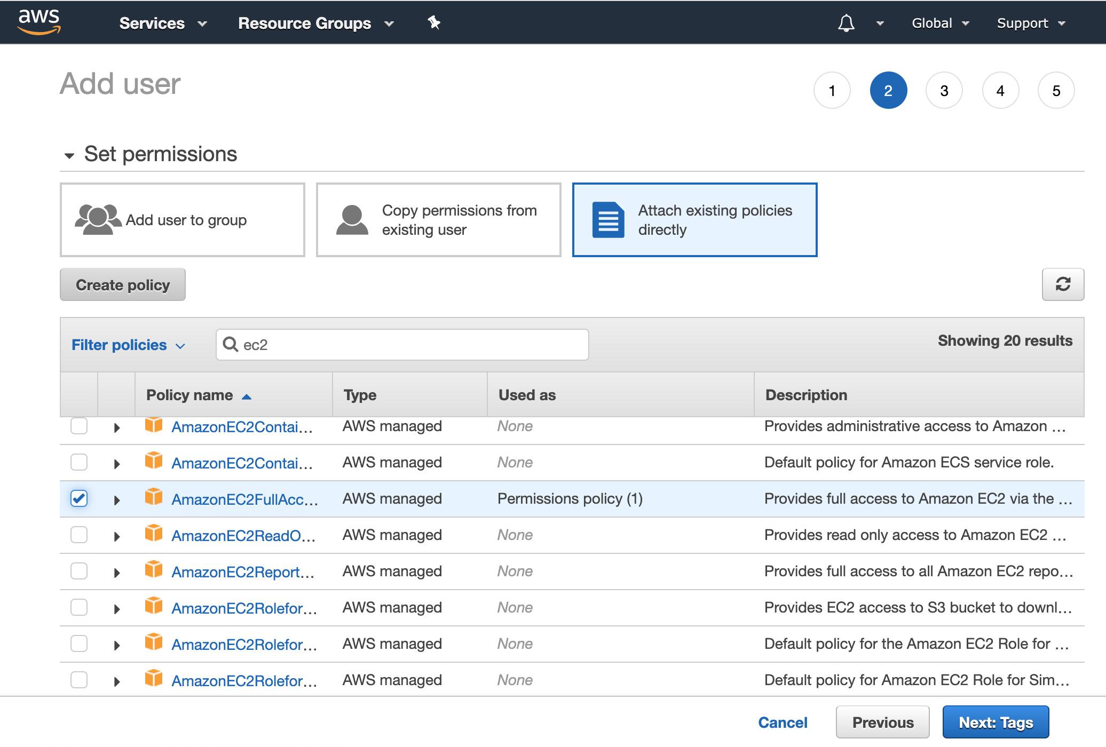
Task: Open the dropdown arrow next to the bell
Action: (x=880, y=23)
